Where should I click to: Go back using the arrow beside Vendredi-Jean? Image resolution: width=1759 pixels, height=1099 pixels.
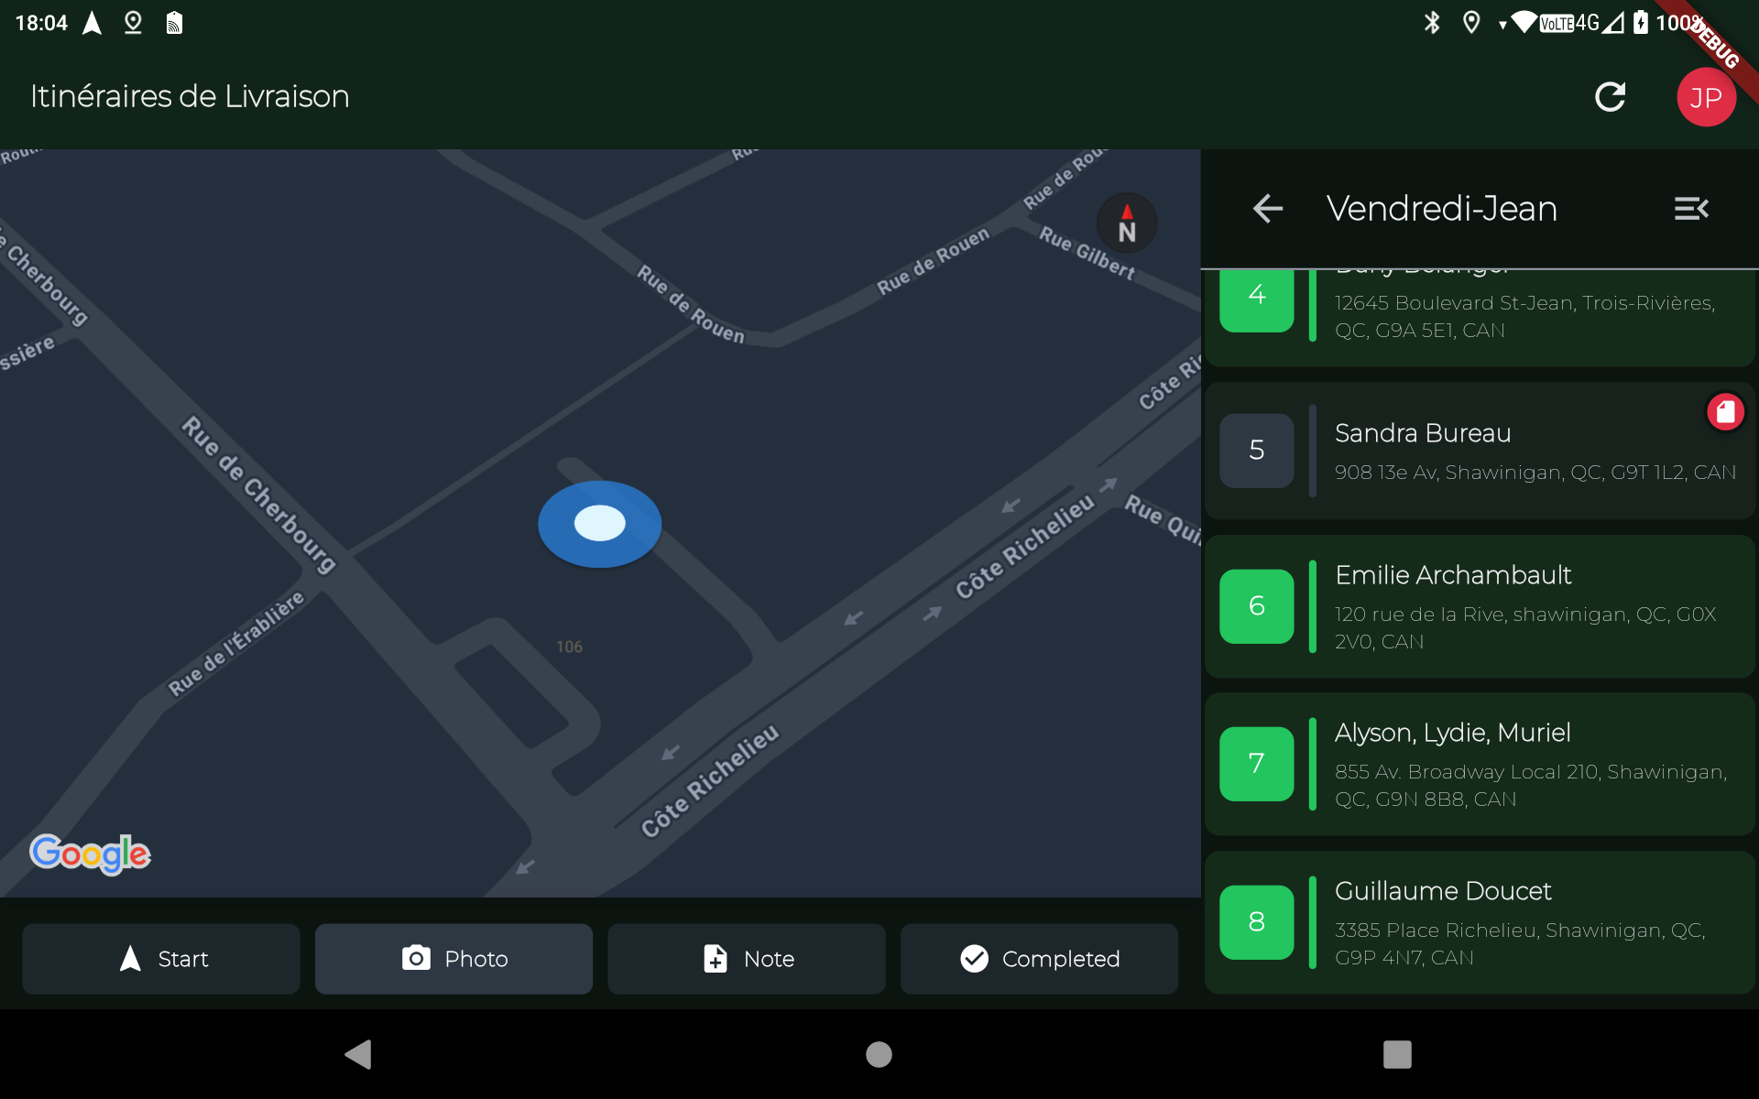[1267, 209]
